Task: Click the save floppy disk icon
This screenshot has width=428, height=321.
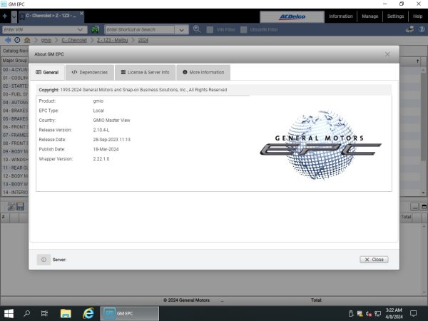Action: (21, 207)
